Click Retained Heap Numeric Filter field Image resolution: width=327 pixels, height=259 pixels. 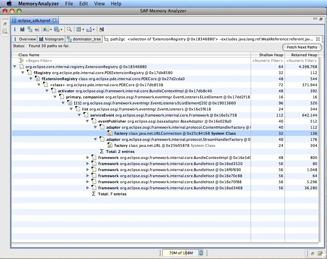pos(301,61)
